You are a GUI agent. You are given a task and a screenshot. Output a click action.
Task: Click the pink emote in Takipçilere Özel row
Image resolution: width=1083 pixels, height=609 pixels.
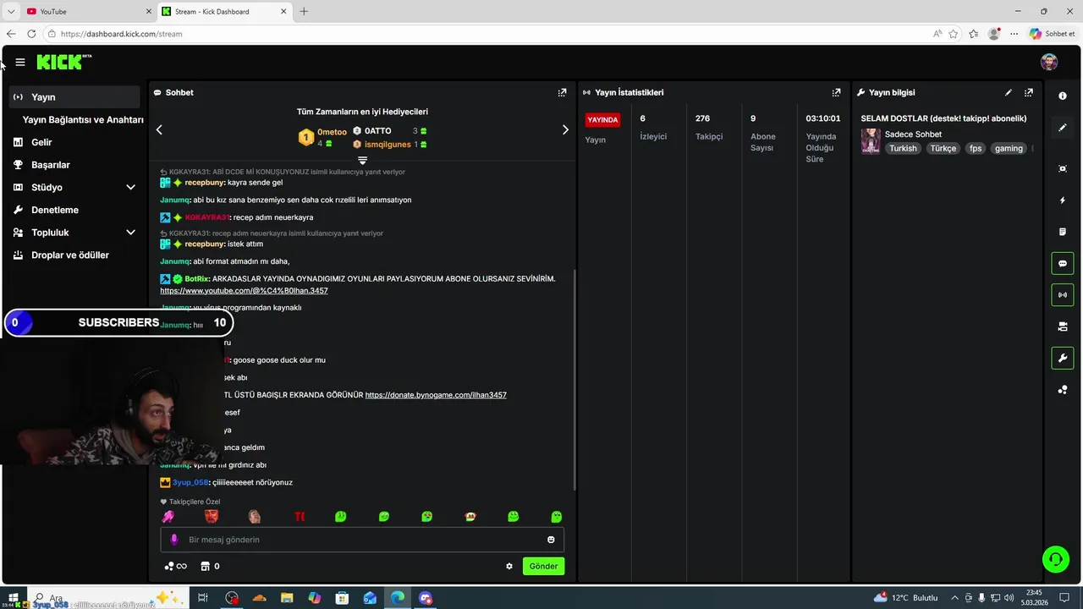[x=168, y=516]
